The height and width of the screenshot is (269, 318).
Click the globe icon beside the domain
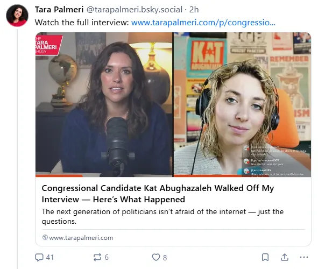(45, 237)
